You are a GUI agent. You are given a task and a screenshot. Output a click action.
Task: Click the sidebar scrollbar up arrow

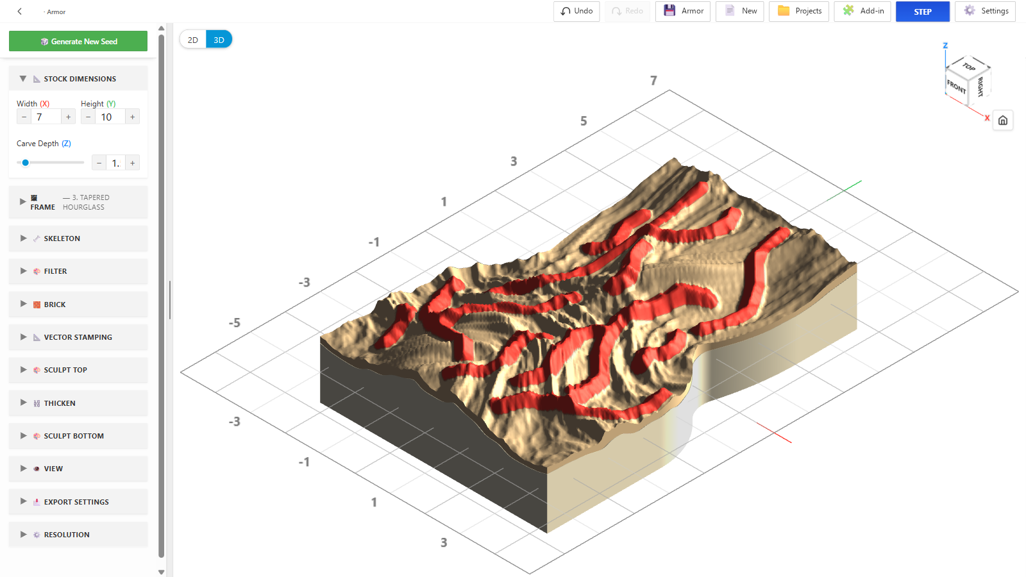(x=162, y=28)
